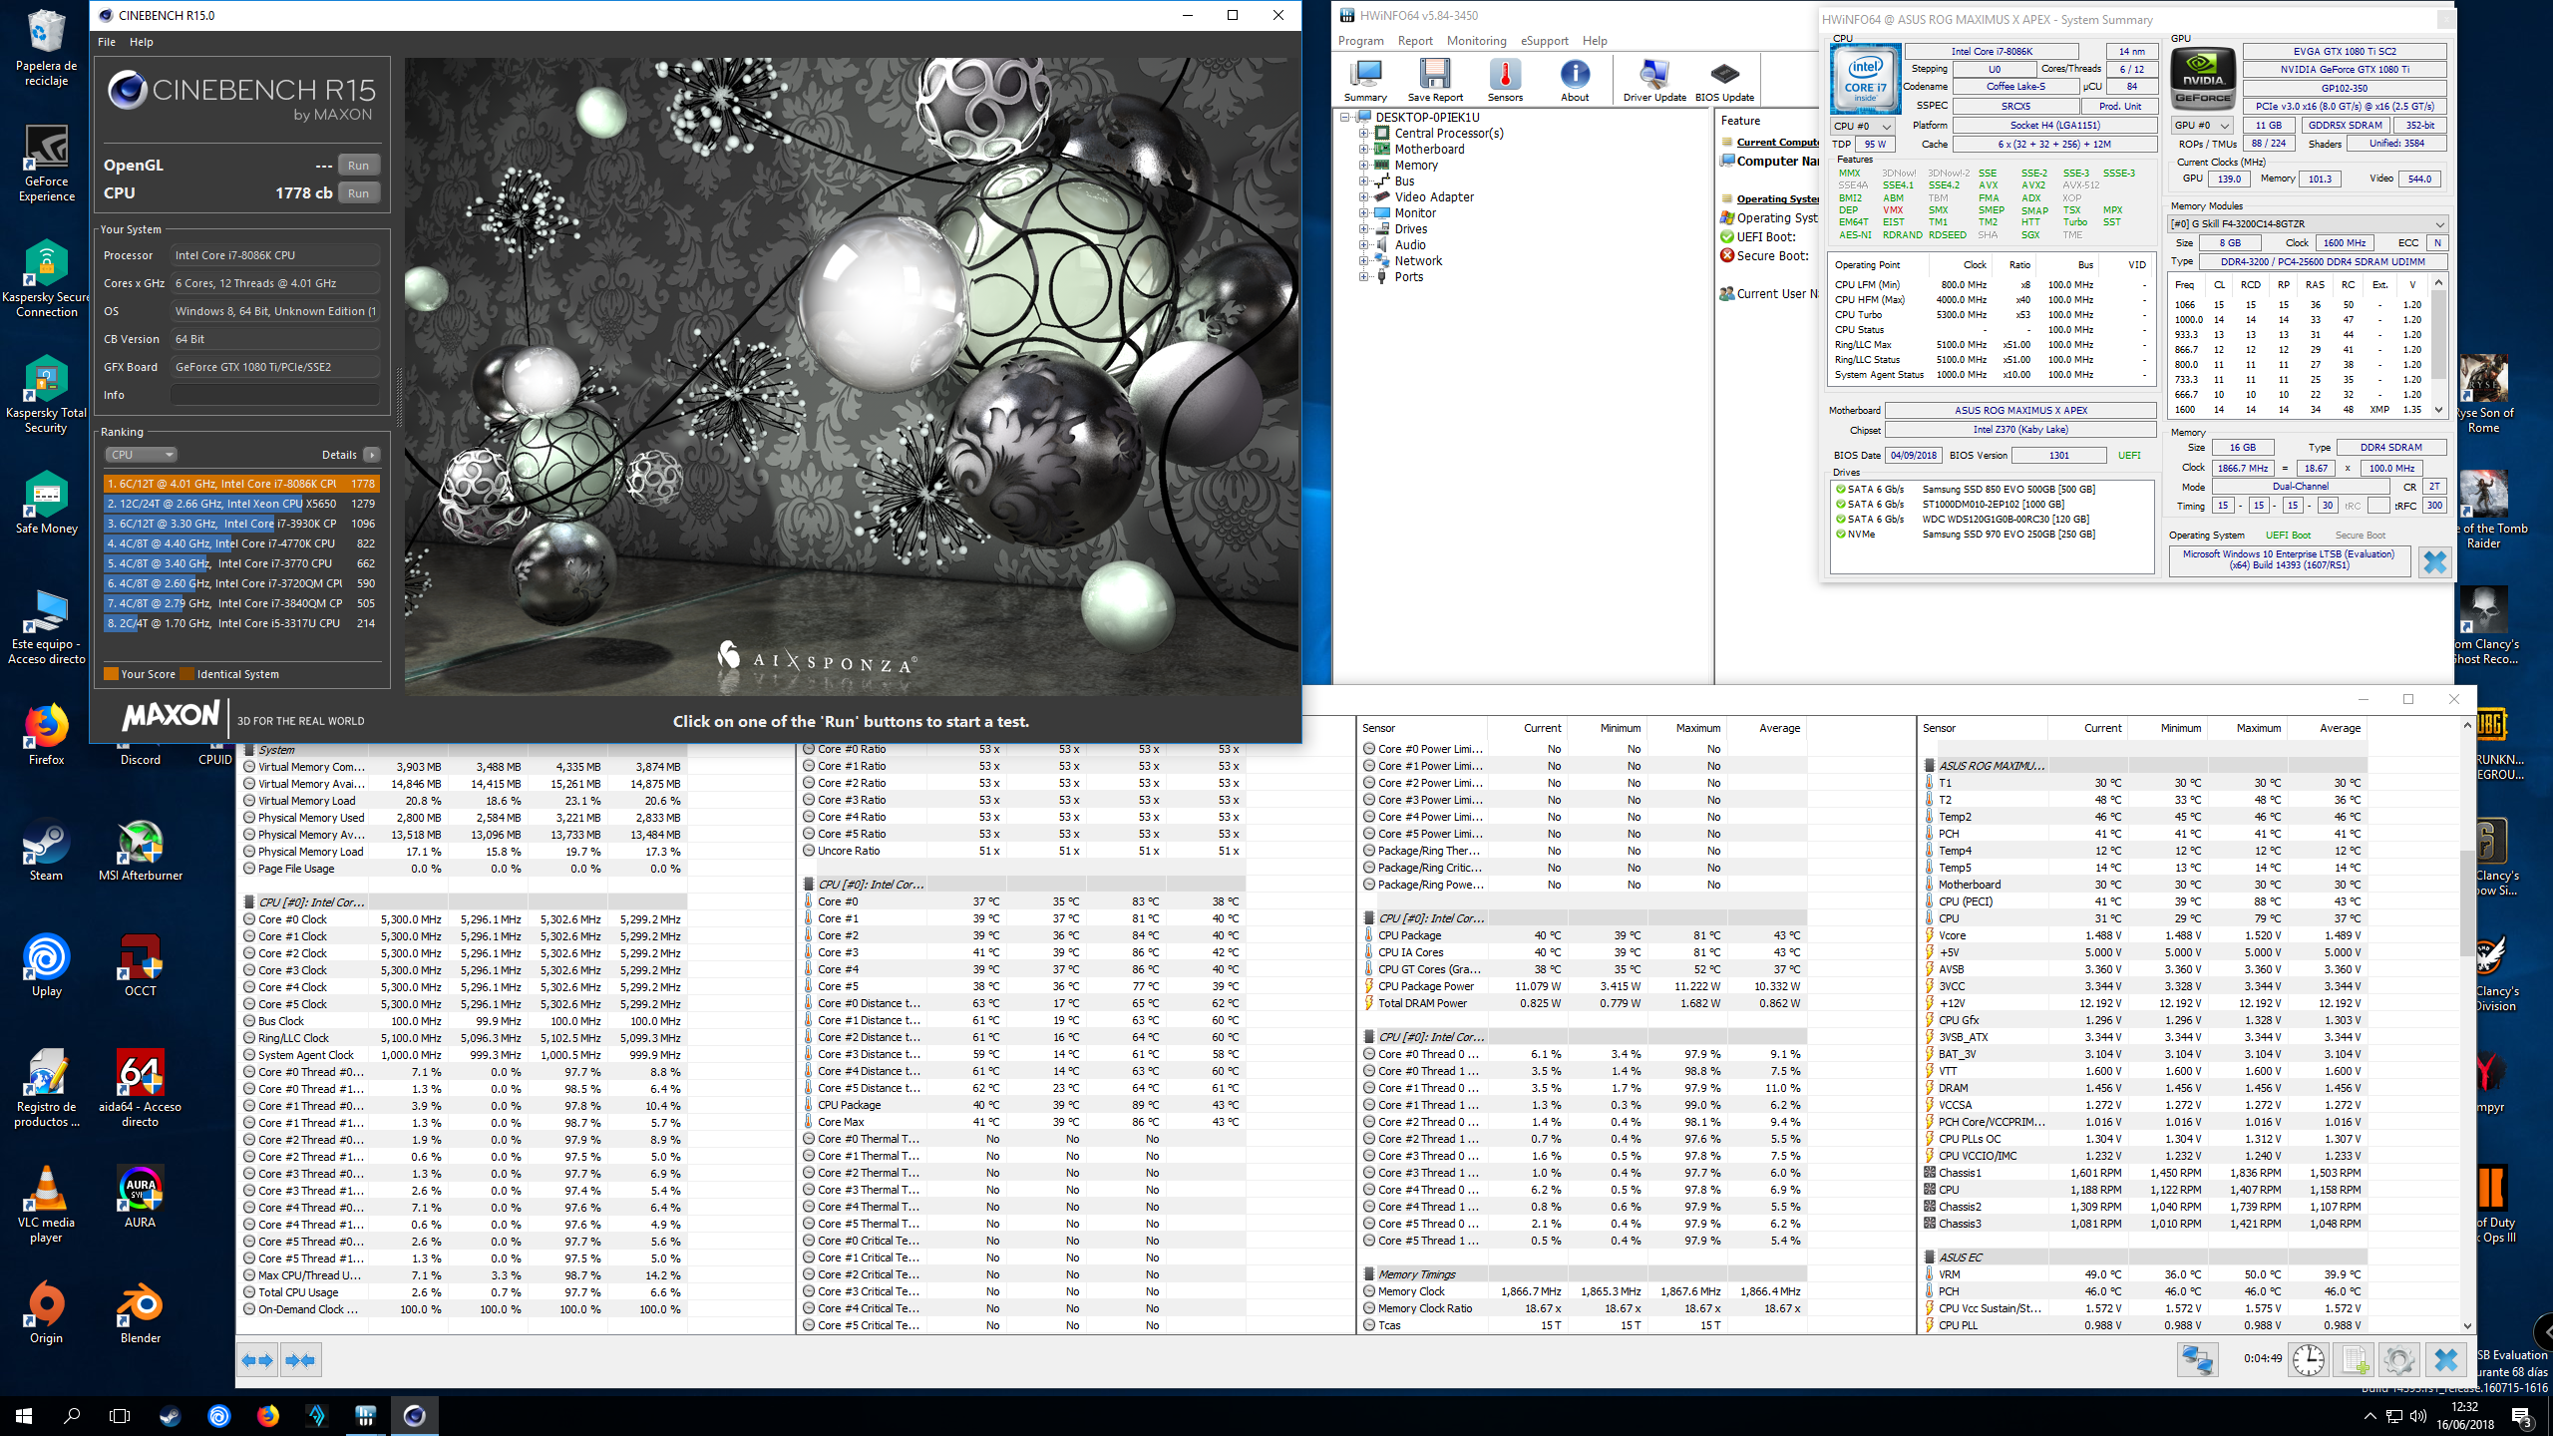Run the Cinebench OpenGL test
2553x1436 pixels.
358,166
